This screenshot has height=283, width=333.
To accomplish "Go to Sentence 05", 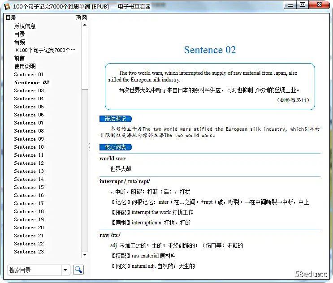I will tap(29, 107).
